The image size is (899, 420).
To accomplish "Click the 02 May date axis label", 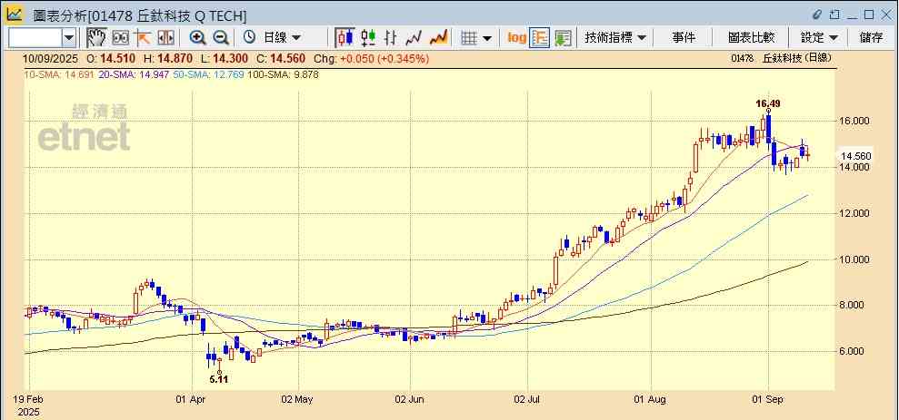I will click(298, 399).
